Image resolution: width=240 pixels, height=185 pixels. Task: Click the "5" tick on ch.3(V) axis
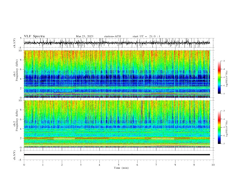(x=21, y=150)
